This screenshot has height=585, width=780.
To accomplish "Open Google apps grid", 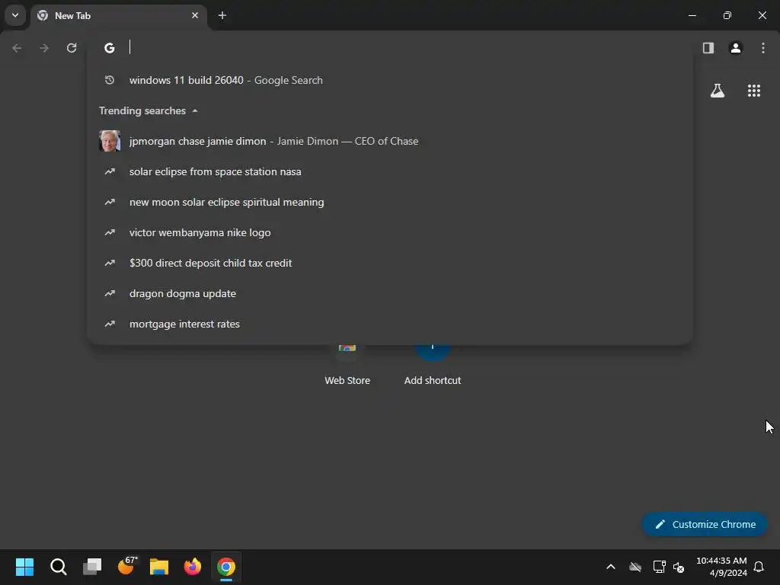I will tap(754, 91).
